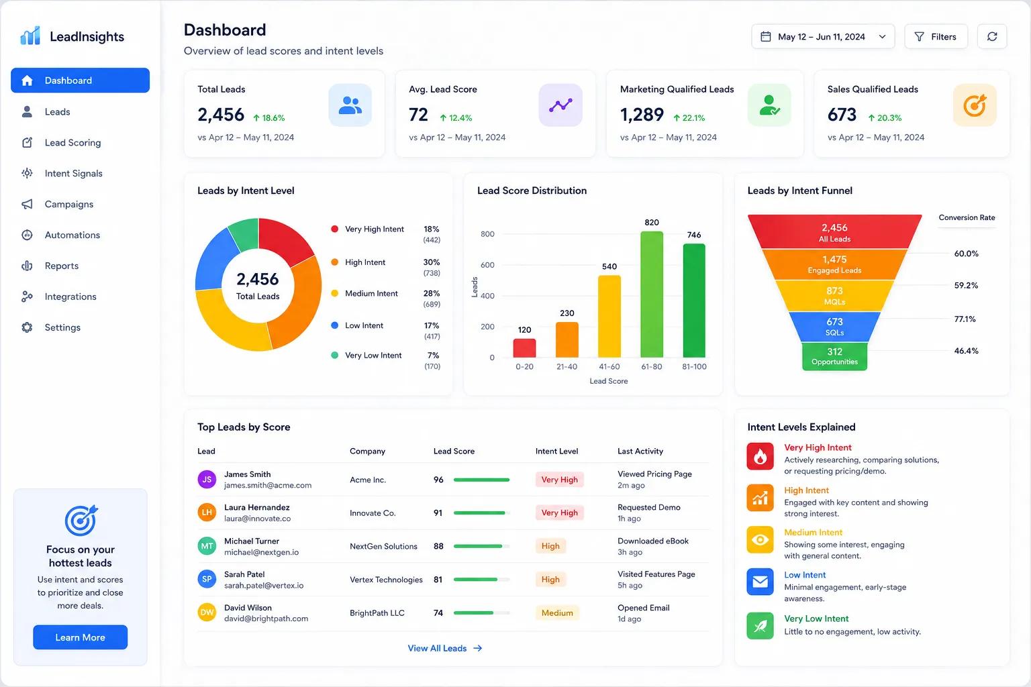This screenshot has height=687, width=1031.
Task: Click the 81-100 bar showing 746
Action: [x=694, y=301]
